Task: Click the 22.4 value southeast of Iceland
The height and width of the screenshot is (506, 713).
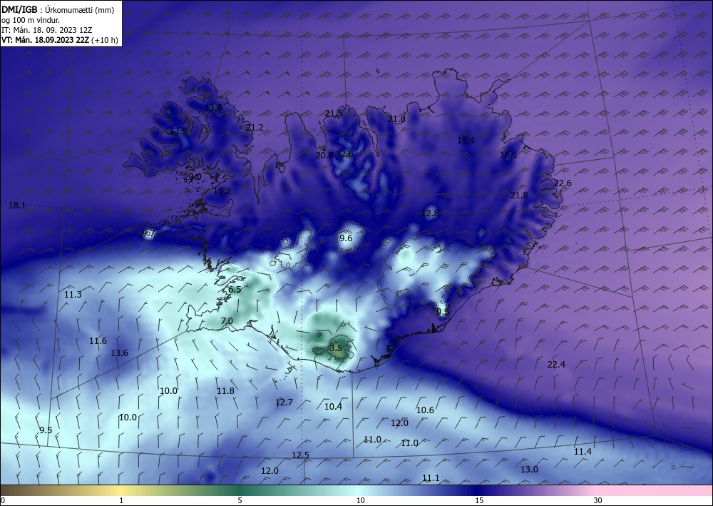Action: (x=556, y=365)
